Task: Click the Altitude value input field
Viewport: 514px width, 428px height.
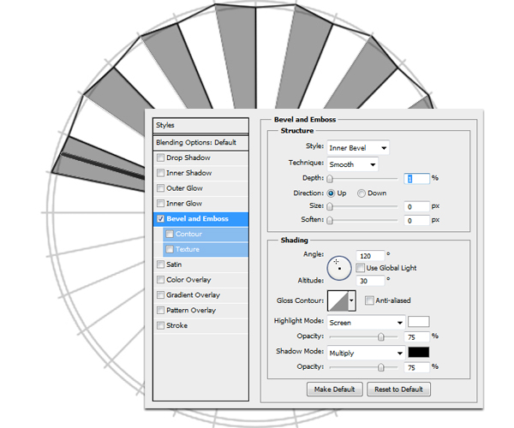Action: point(372,280)
